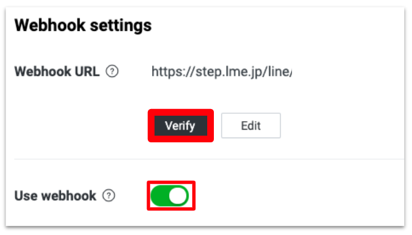Viewport: 412px width, 235px height.
Task: Disable the green Use webhook toggle
Action: 170,196
